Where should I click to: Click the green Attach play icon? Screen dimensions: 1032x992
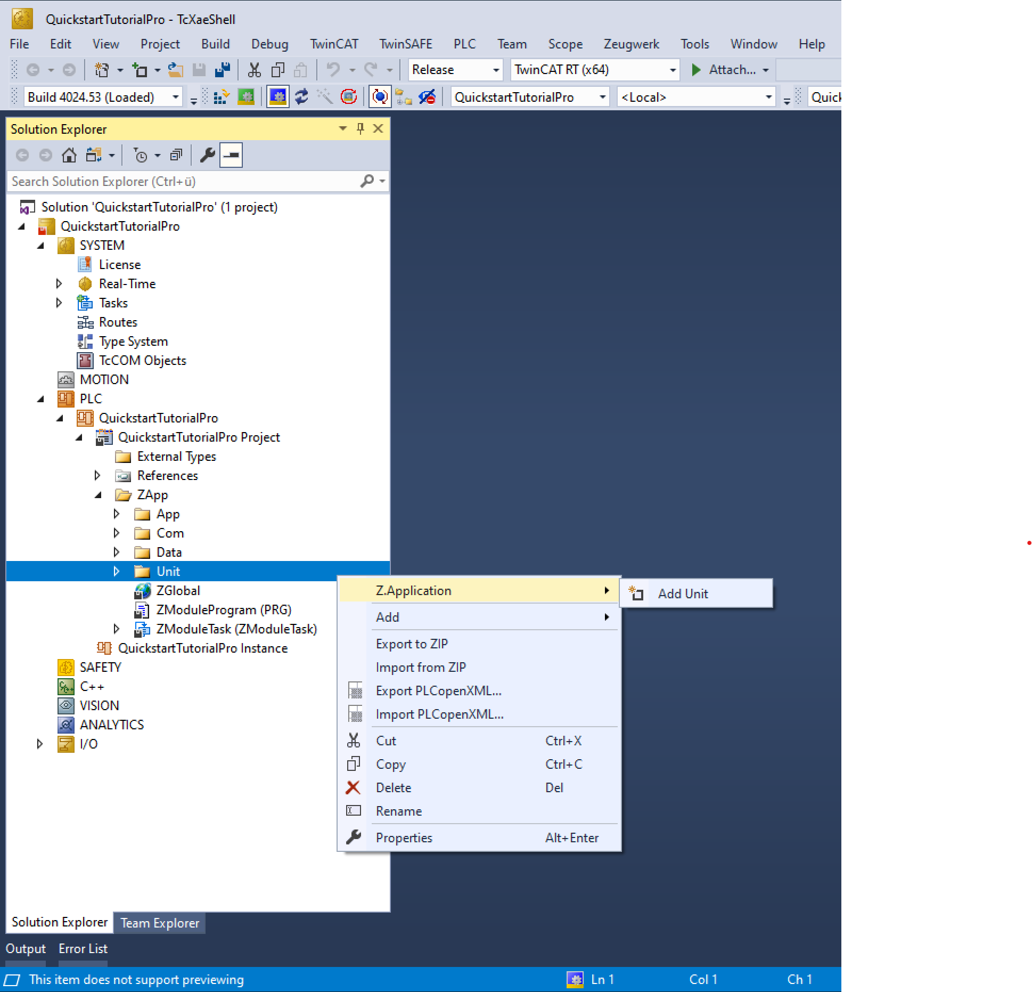[x=695, y=70]
